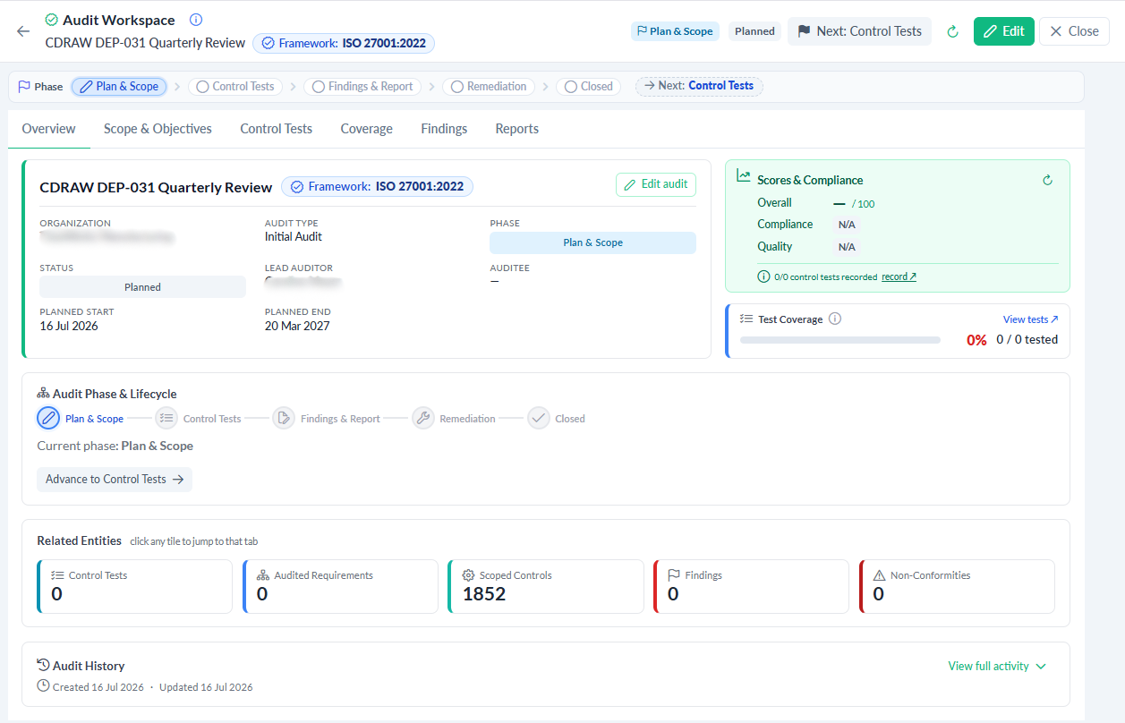Click the Test Coverage info icon
Screen dimensions: 1125x723
[835, 319]
